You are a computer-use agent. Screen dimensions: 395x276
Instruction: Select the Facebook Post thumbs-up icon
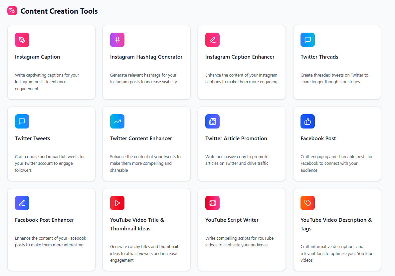[307, 121]
